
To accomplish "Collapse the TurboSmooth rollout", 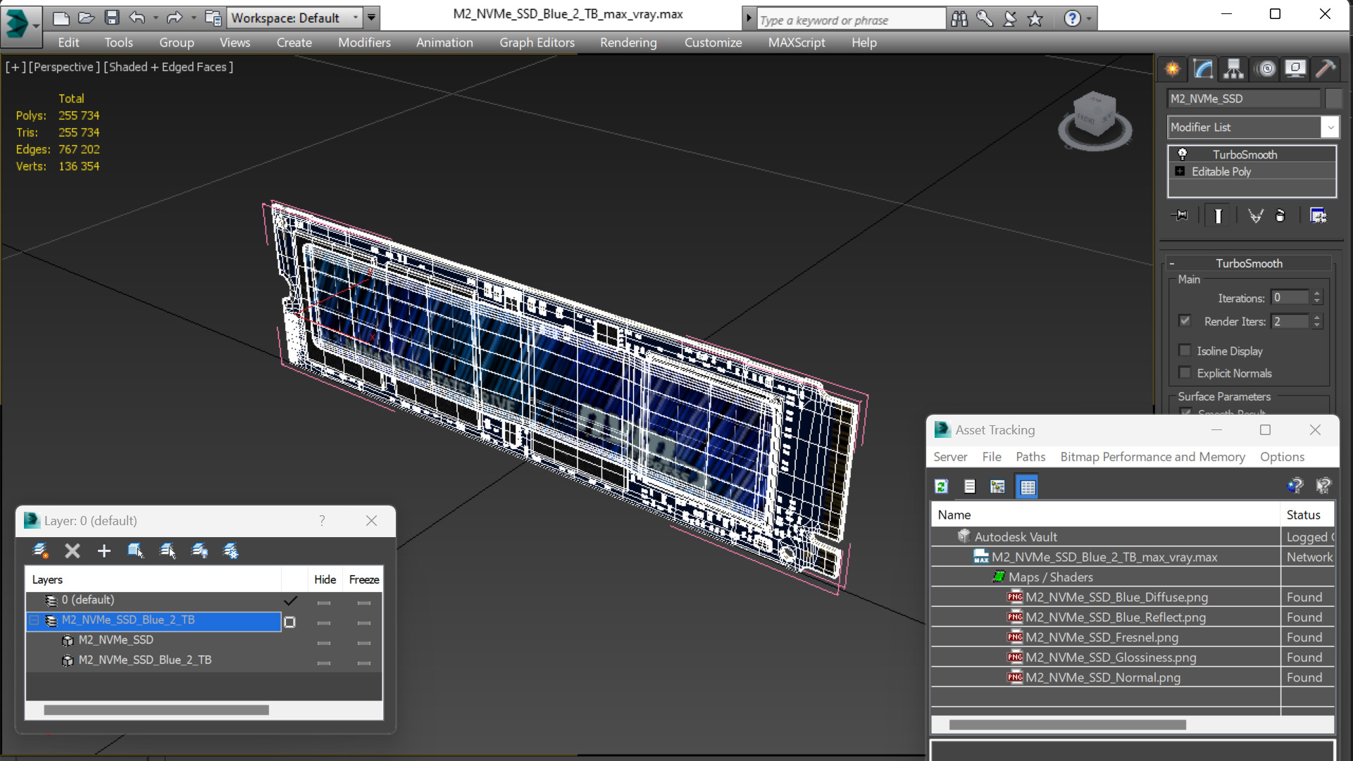I will click(x=1172, y=263).
